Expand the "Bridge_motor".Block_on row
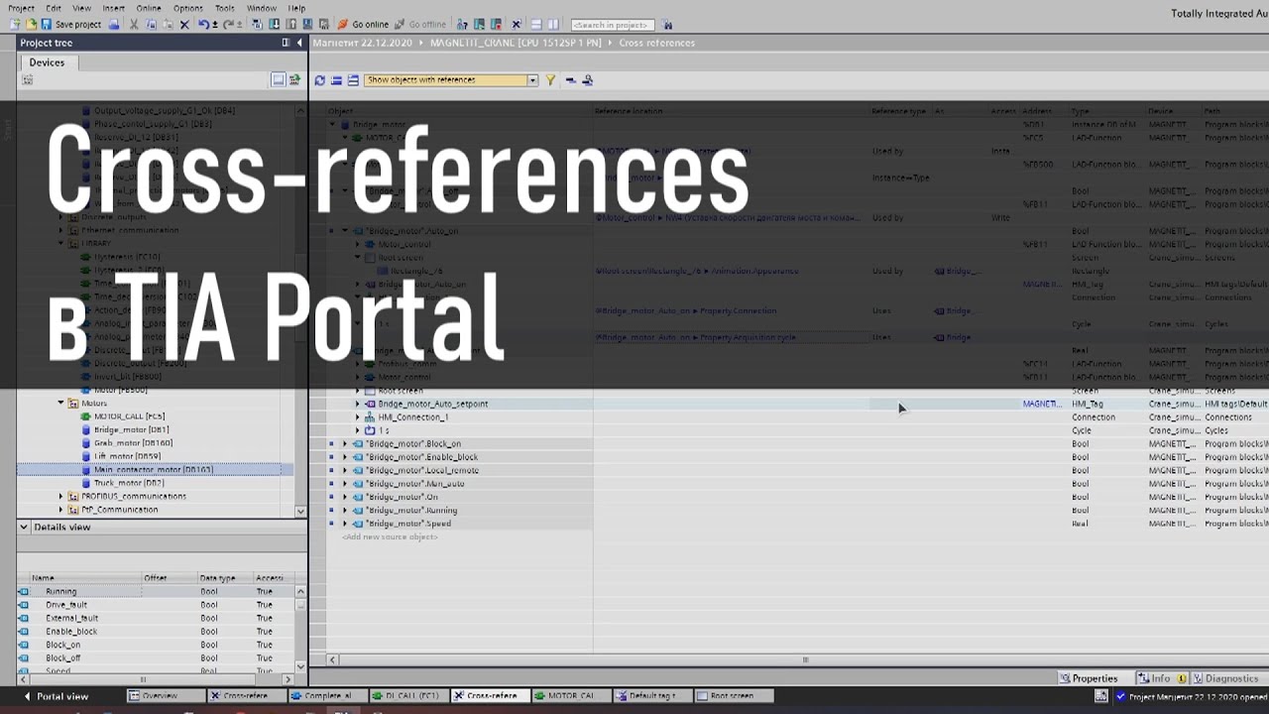The image size is (1269, 714). tap(345, 444)
